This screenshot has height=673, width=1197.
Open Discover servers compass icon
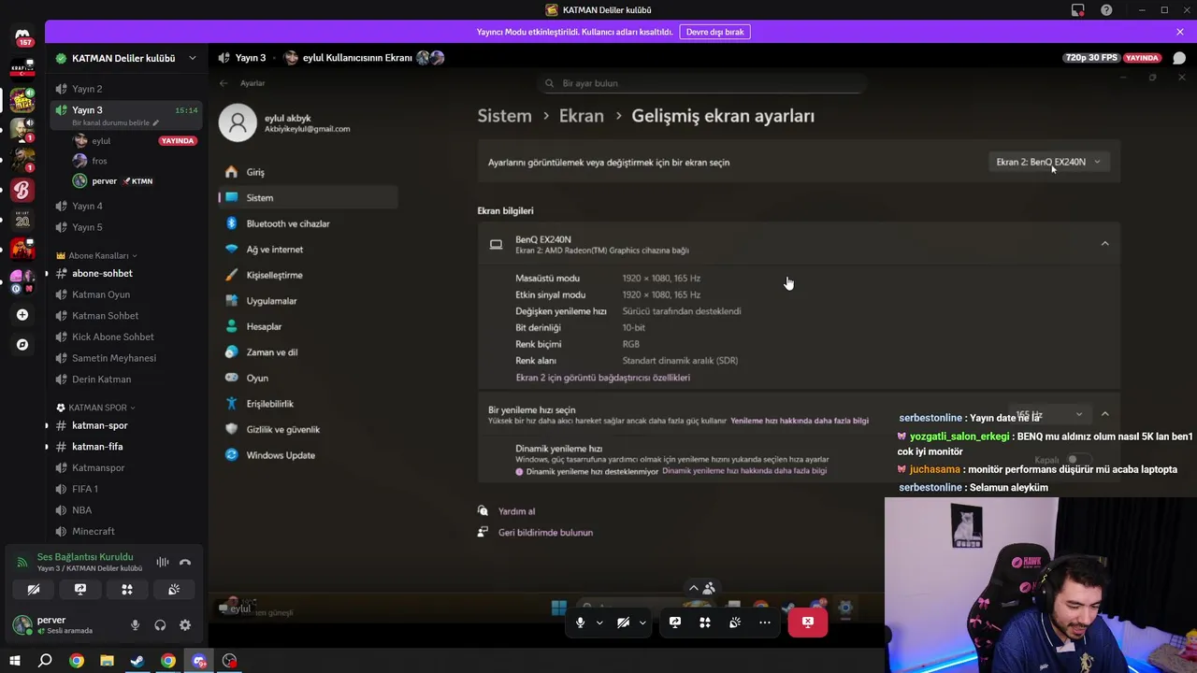click(22, 345)
